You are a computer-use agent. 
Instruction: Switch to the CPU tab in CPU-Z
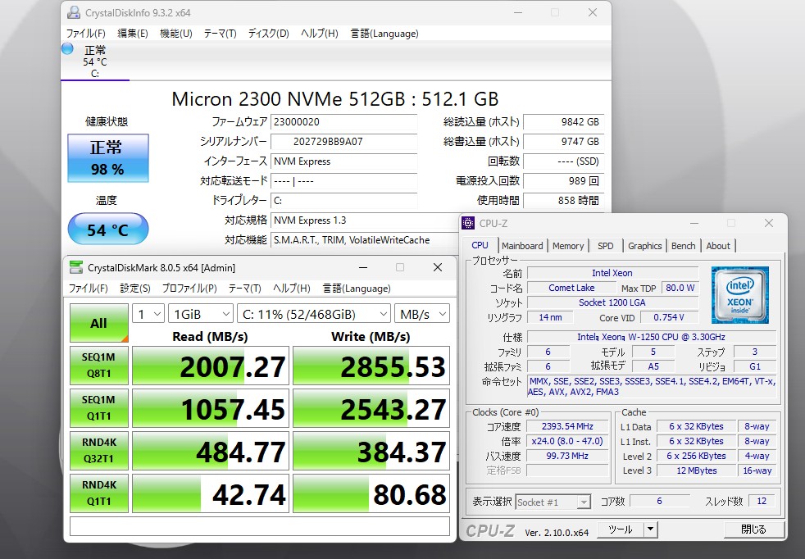[x=480, y=245]
